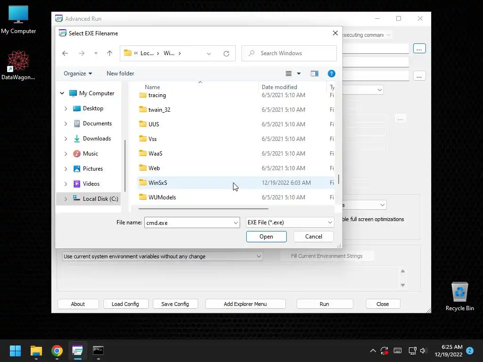
Task: Open File Explorer from the taskbar
Action: 36,351
